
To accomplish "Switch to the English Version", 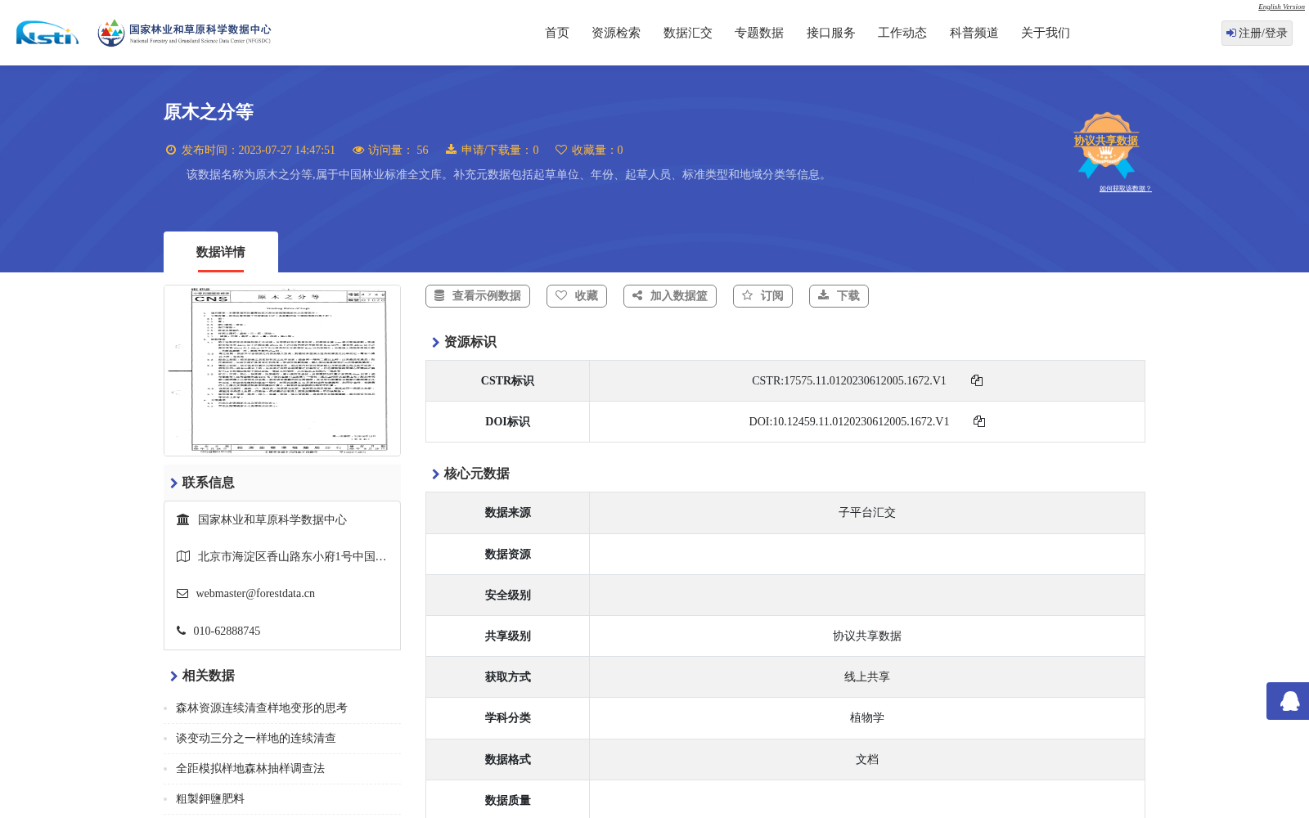I will point(1281,7).
